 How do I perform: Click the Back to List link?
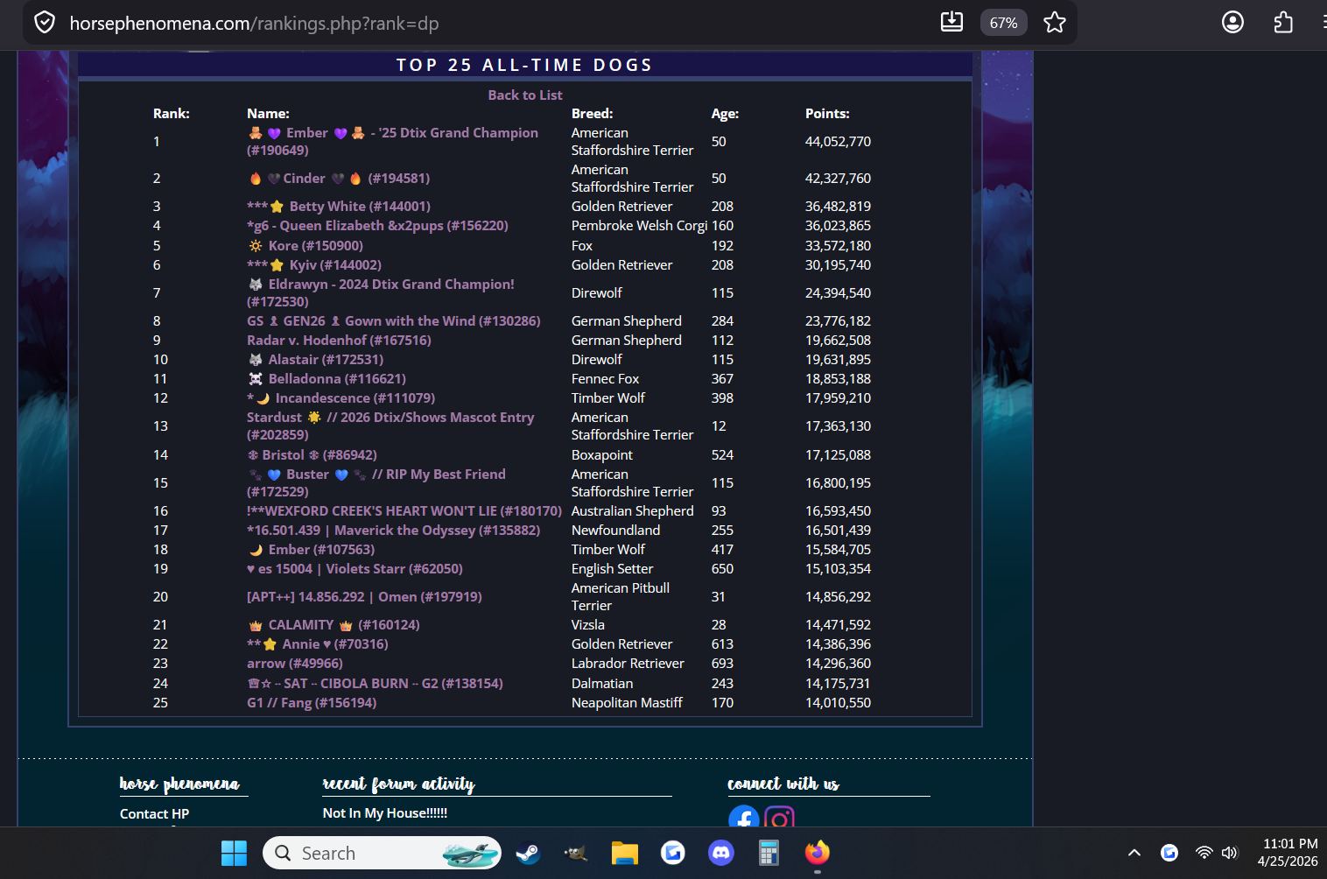525,95
